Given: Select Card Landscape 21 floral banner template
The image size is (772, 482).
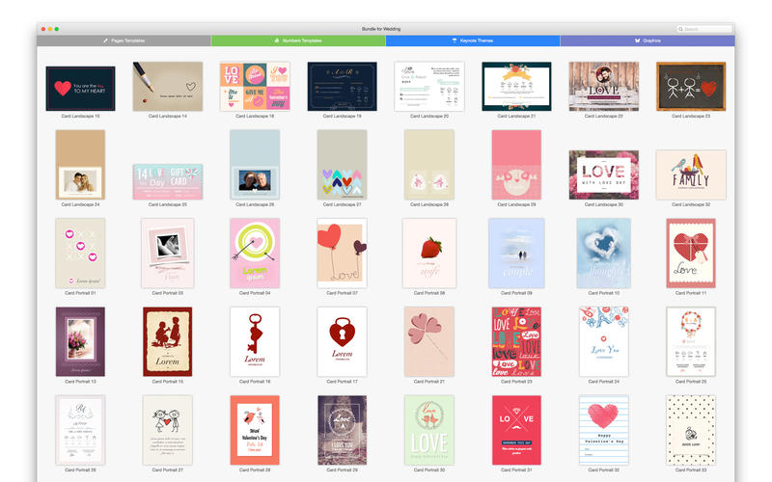Looking at the screenshot, I should coord(516,87).
